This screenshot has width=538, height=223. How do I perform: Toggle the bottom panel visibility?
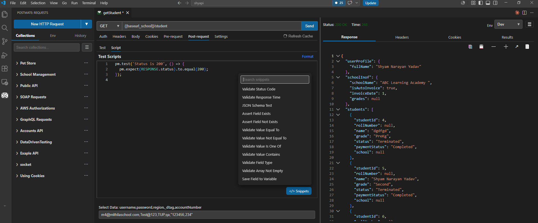pos(488,3)
